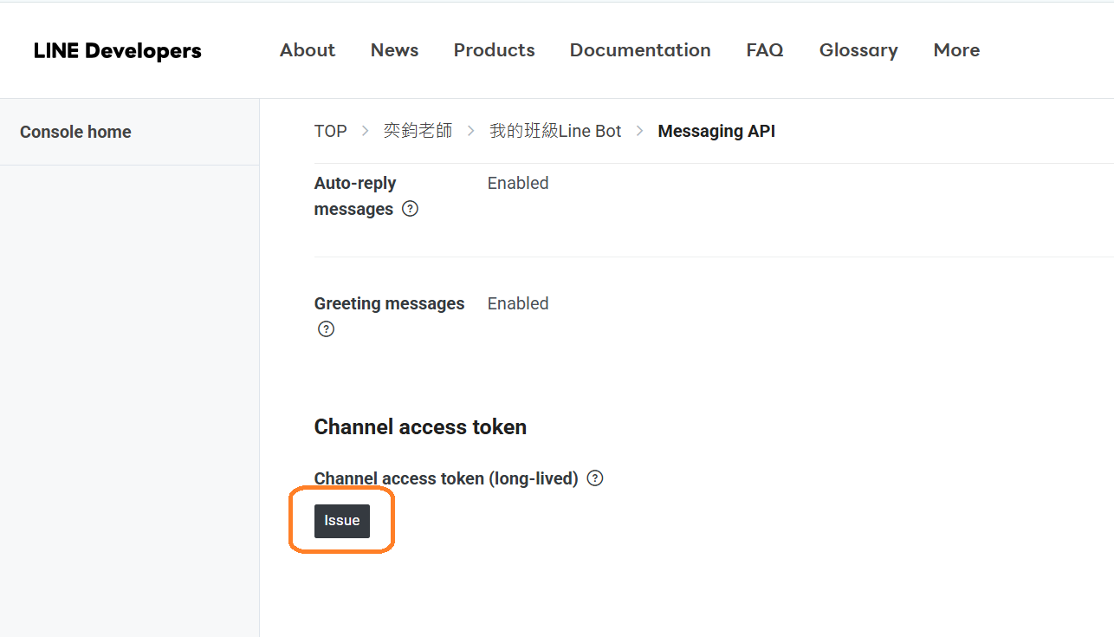
Task: Open the Products menu
Action: coord(494,50)
